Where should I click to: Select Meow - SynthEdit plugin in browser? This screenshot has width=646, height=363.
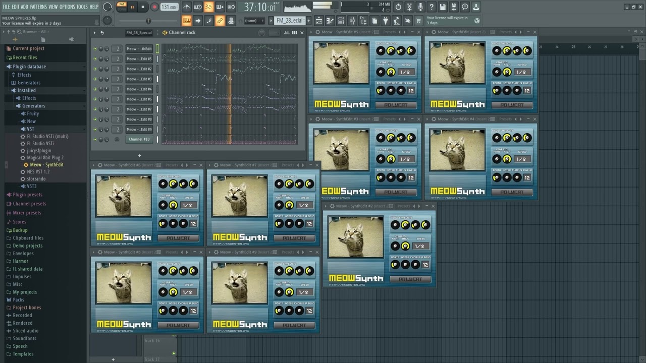tap(46, 165)
